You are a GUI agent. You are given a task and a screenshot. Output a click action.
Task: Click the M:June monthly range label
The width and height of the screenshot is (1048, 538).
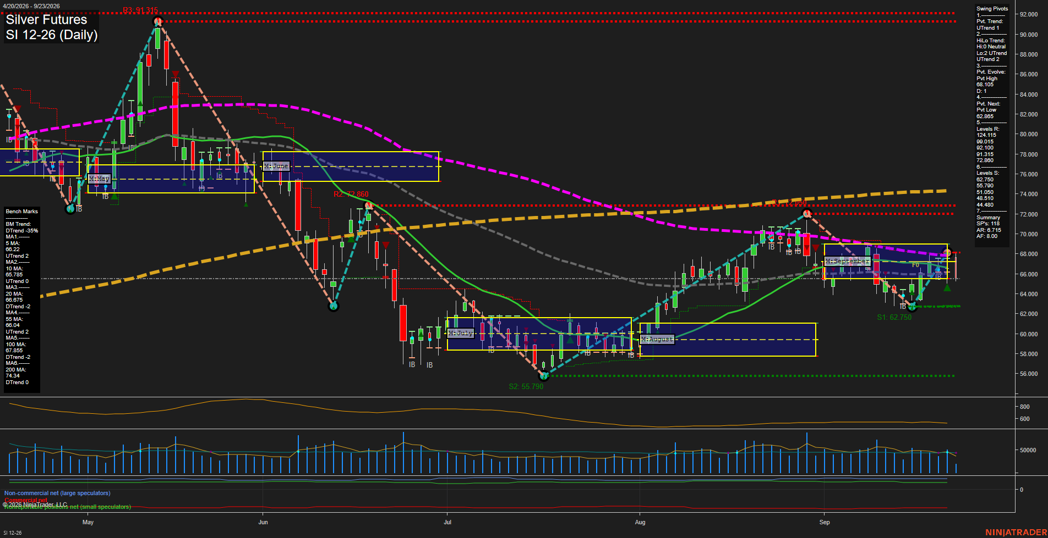coord(276,166)
